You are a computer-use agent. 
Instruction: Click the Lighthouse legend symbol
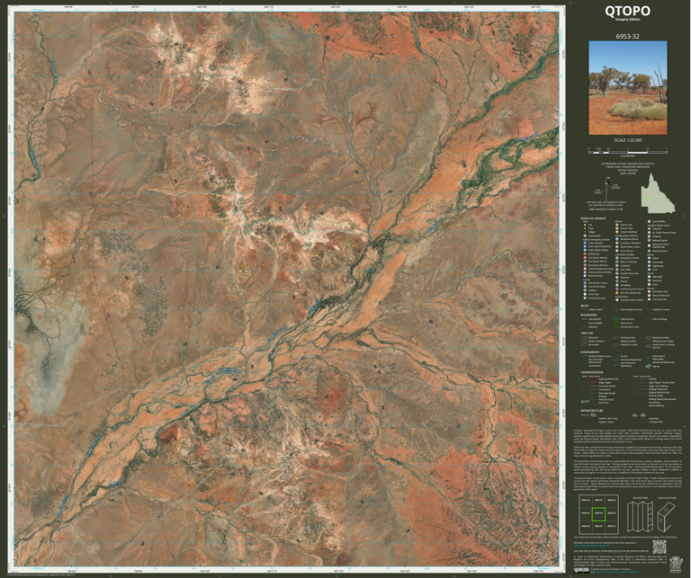(x=649, y=266)
